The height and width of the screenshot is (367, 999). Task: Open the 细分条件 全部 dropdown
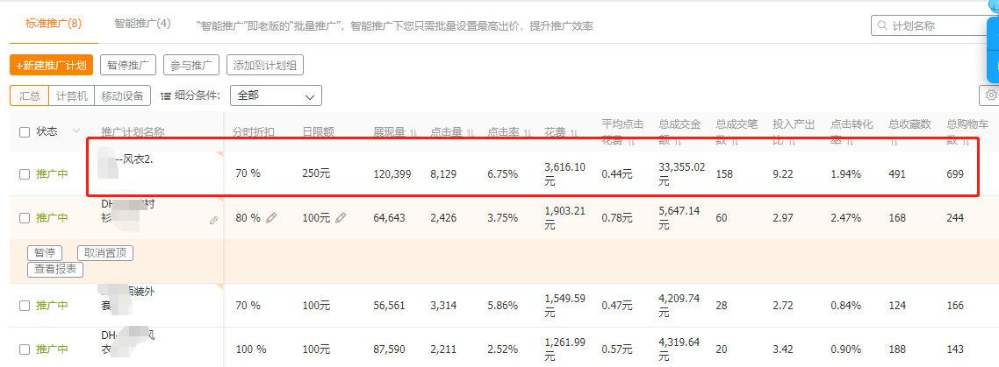tap(275, 95)
